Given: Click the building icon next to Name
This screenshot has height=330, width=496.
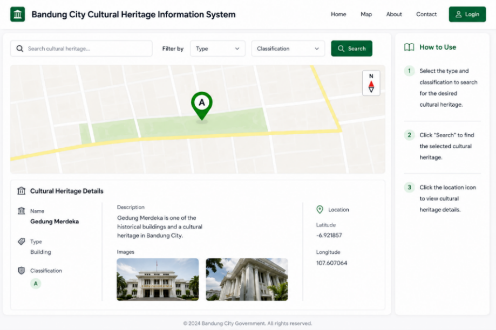Looking at the screenshot, I should (x=21, y=210).
